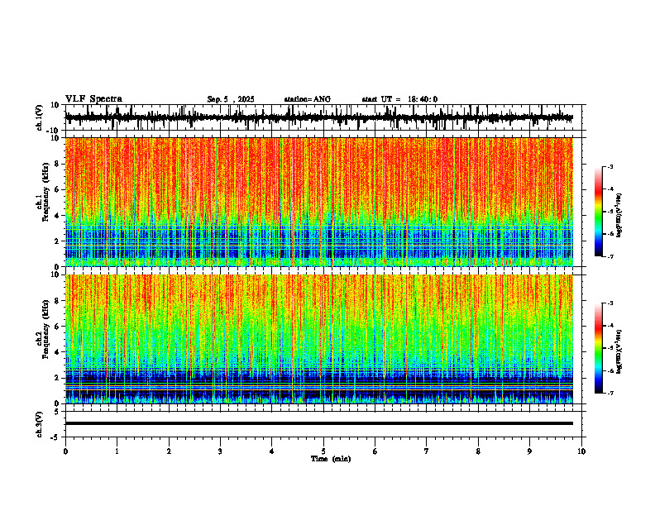This screenshot has height=506, width=655.
Task: Click the date 'Sep. 5, 2025'
Action: 231,99
